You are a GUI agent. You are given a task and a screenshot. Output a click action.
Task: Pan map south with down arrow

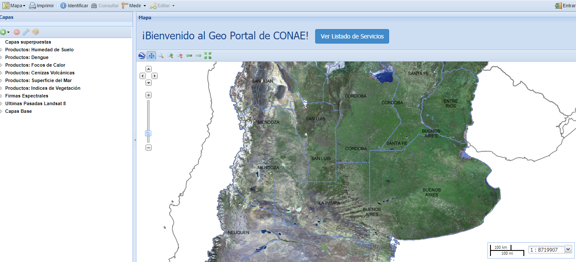pyautogui.click(x=149, y=82)
